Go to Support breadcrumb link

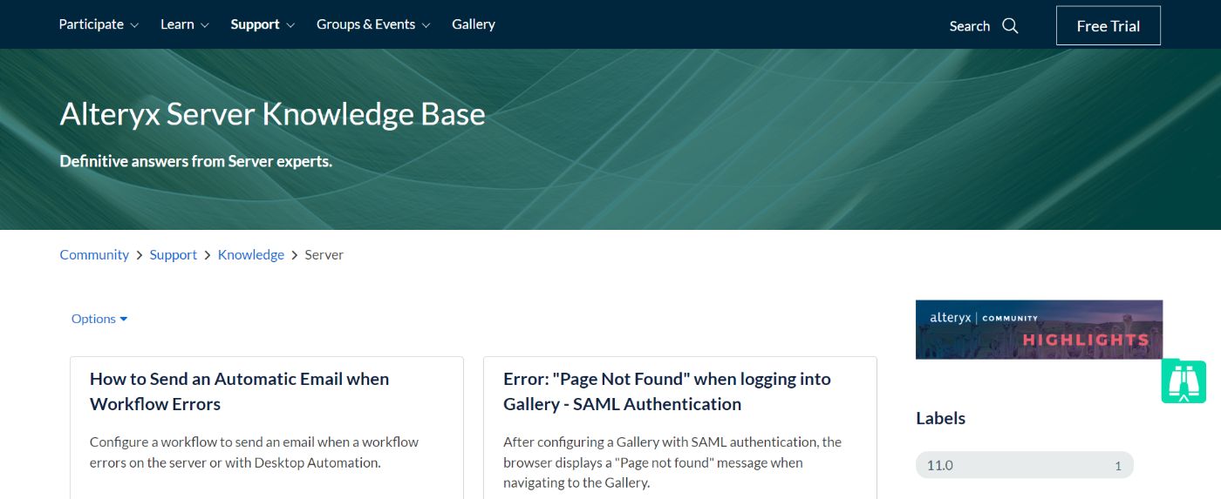coord(174,254)
